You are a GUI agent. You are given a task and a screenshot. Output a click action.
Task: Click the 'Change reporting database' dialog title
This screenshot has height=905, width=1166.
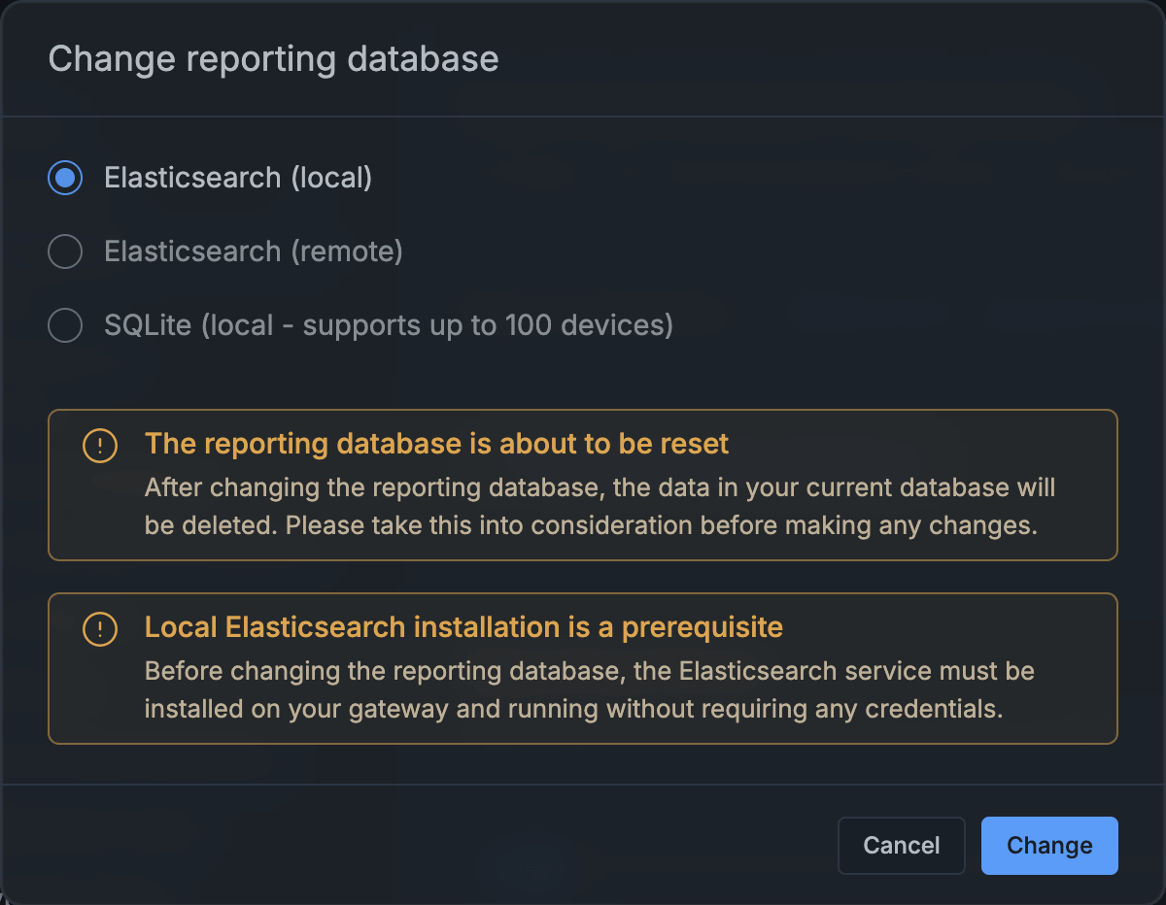point(274,59)
